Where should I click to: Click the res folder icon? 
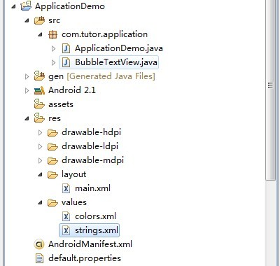(x=39, y=118)
